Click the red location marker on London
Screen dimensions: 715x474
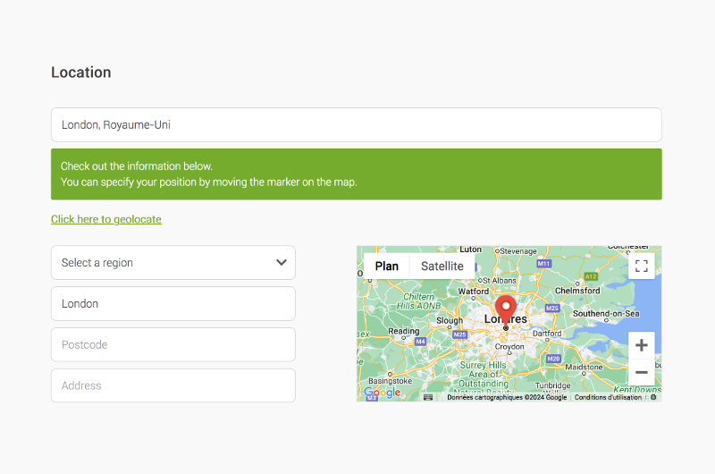506,309
